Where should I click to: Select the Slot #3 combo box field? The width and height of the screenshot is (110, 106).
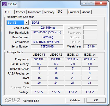coord(18,23)
